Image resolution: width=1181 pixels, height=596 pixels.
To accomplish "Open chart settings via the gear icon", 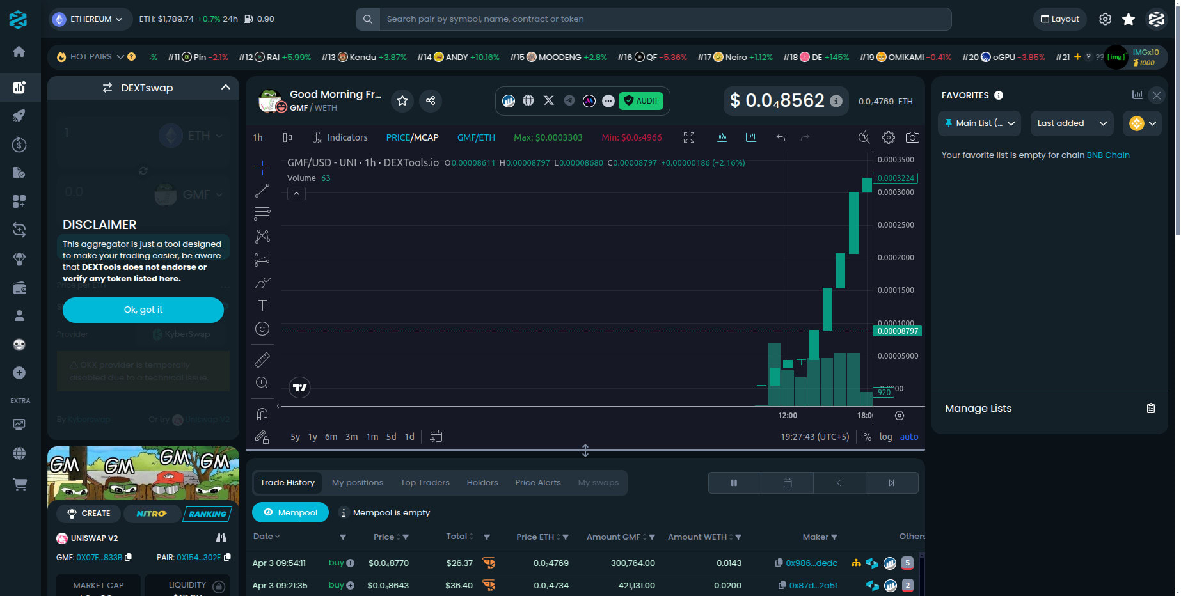I will pos(888,137).
